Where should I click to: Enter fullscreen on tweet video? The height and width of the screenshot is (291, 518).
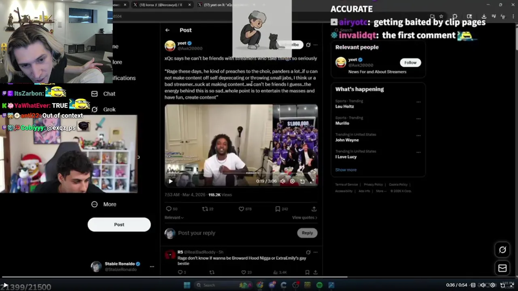point(312,181)
